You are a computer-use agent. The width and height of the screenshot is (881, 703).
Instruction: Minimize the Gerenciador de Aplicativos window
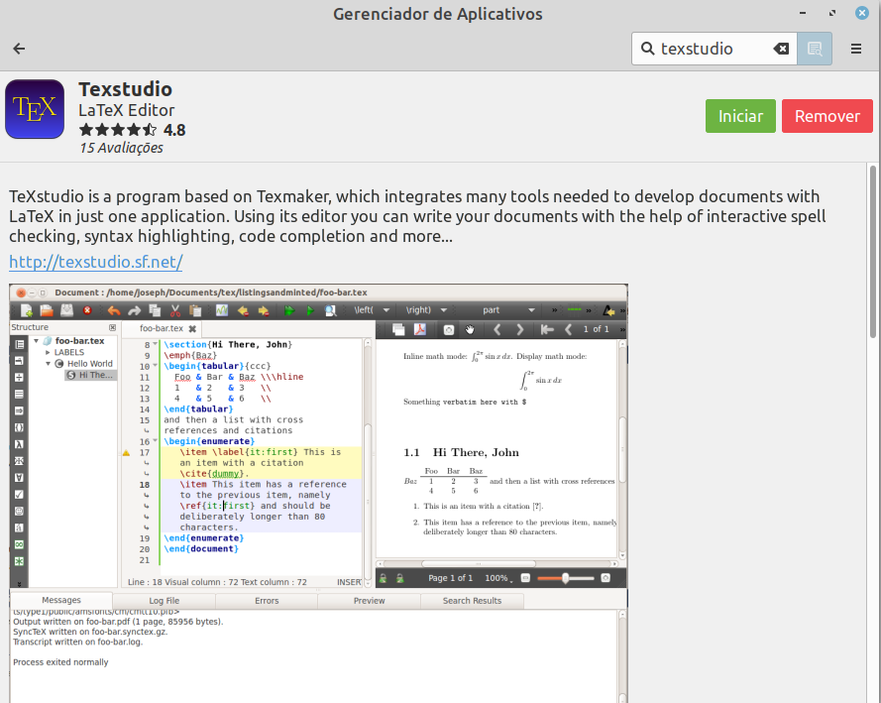click(x=803, y=13)
